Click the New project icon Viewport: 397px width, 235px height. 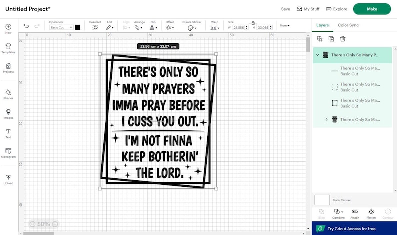coord(8,27)
